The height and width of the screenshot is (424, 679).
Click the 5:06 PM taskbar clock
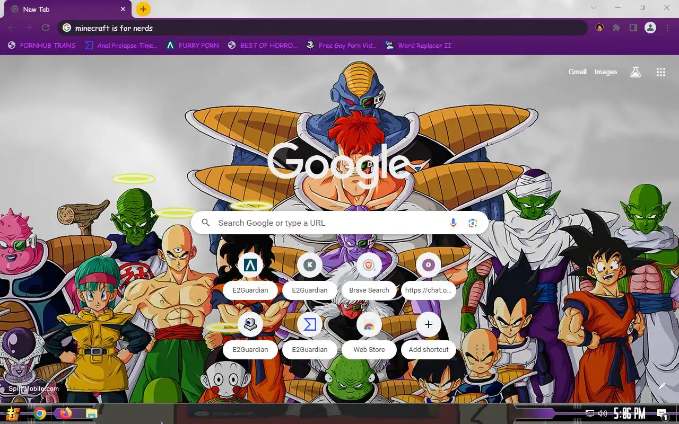pyautogui.click(x=630, y=414)
